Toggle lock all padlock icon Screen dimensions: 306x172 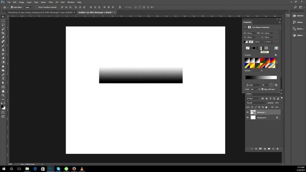266,107
